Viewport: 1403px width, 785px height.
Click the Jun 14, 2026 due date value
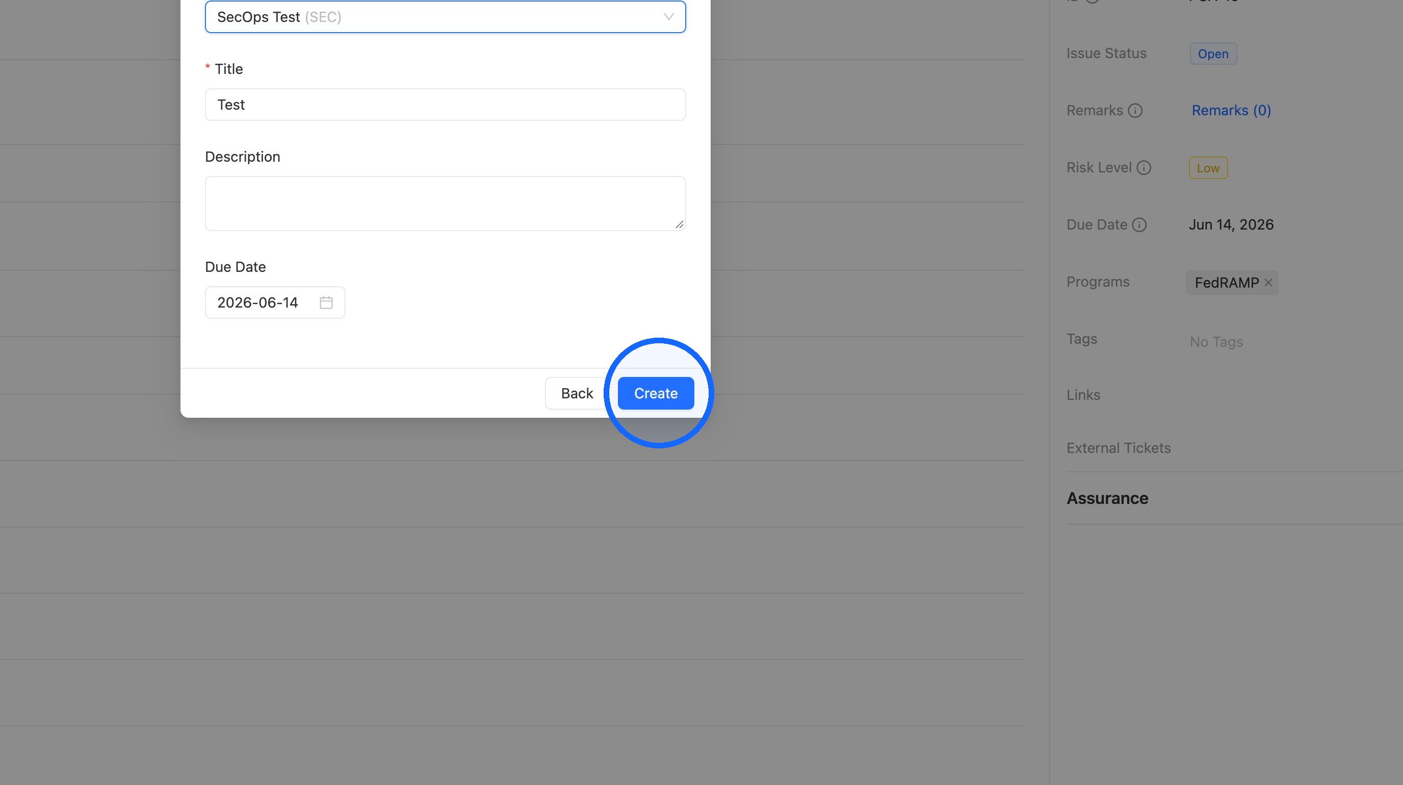point(1231,225)
